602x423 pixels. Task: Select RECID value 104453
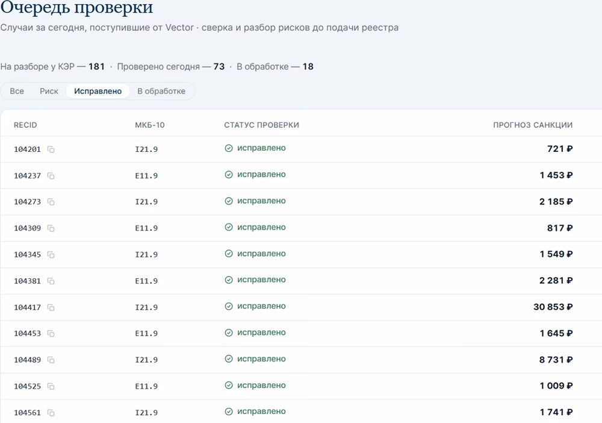[x=27, y=333]
